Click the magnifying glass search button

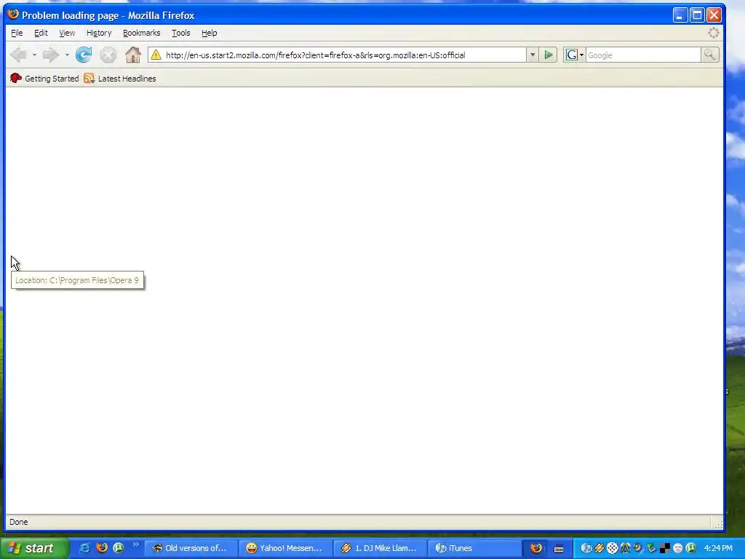(x=709, y=55)
